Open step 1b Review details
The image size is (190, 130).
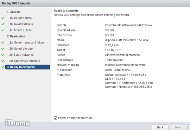coord(21,24)
